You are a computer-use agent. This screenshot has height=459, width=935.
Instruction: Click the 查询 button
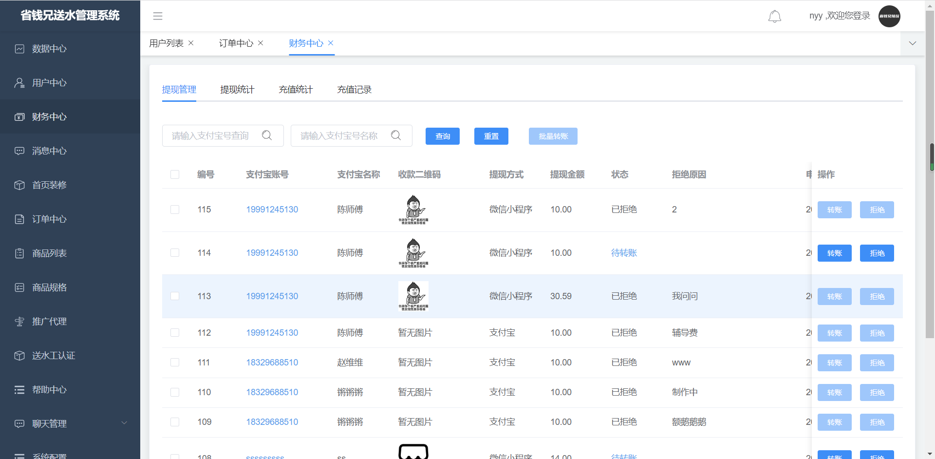(x=442, y=136)
